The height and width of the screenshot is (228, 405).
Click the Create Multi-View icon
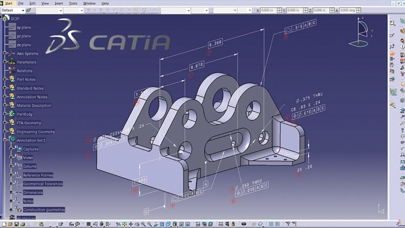(x=162, y=224)
